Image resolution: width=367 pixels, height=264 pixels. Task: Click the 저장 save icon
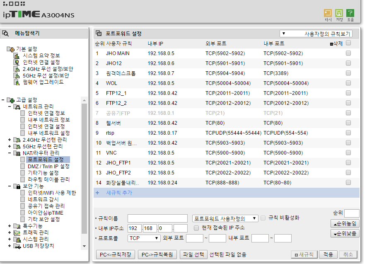[x=339, y=13]
